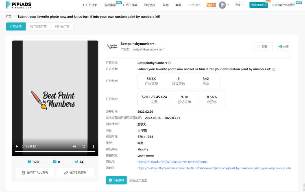Click the comments icon showing 8
The image size is (305, 192).
55,162
